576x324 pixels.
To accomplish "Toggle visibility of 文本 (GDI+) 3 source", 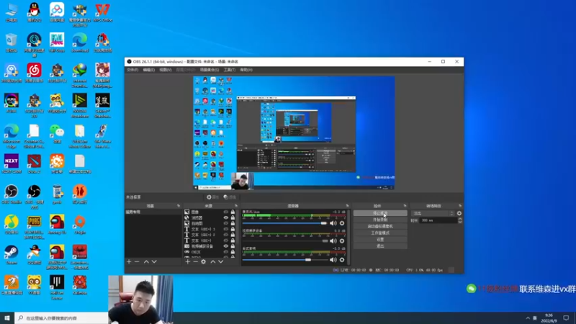I will 226,229.
